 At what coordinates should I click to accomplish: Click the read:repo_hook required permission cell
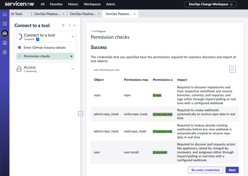tap(135, 131)
